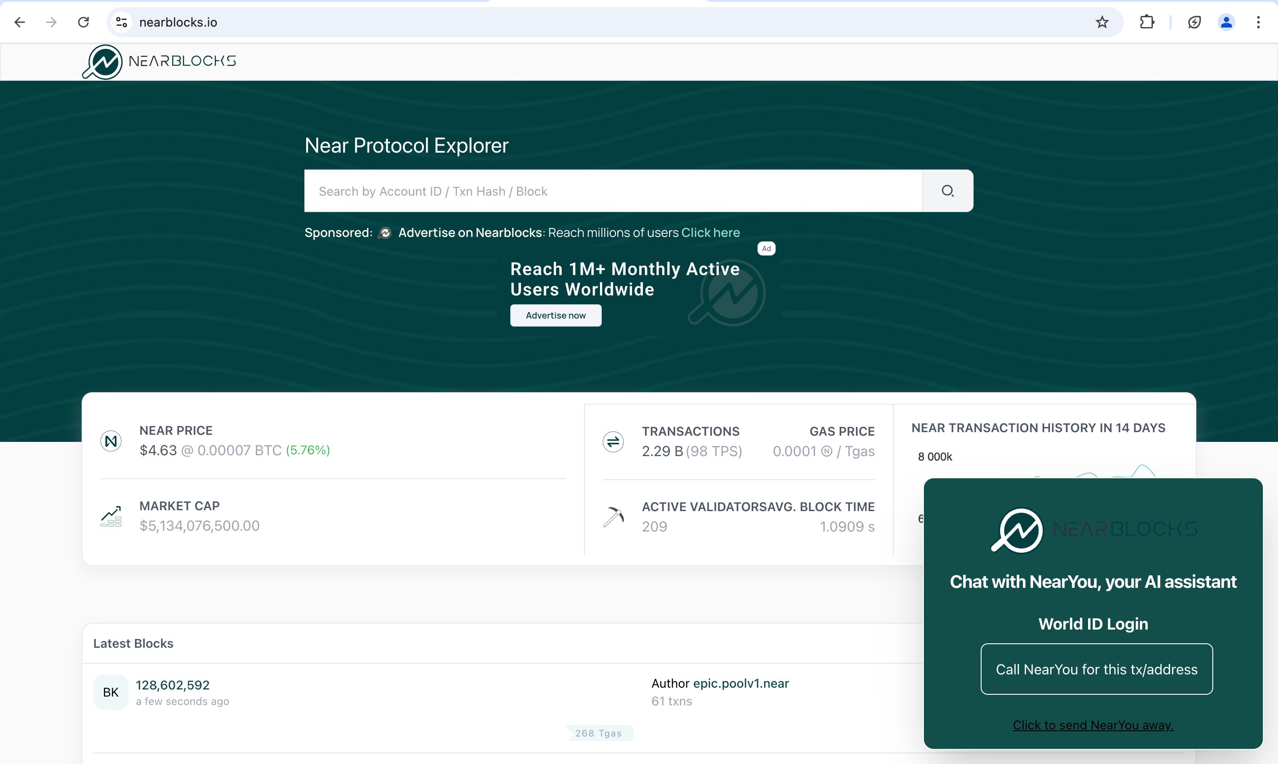Open Chrome three-dot menu
This screenshot has width=1278, height=764.
pyautogui.click(x=1258, y=22)
